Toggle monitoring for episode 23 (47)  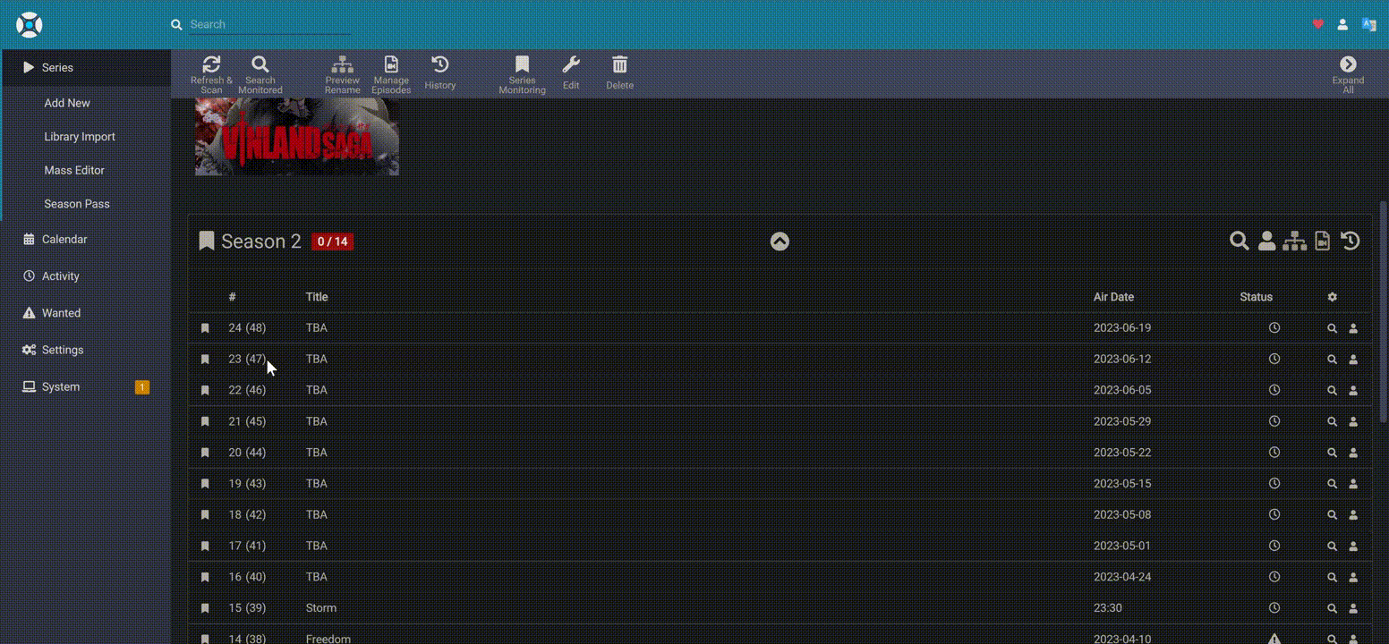pos(205,360)
